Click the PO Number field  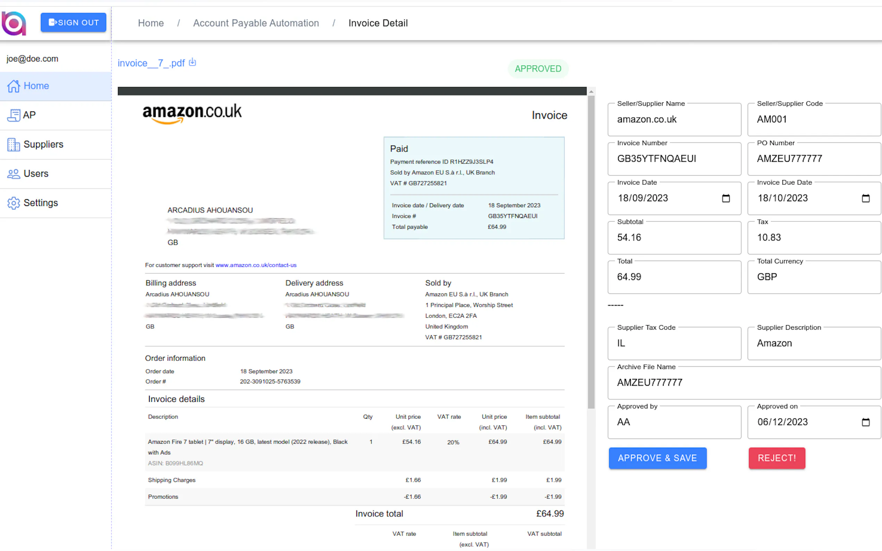[x=814, y=159]
